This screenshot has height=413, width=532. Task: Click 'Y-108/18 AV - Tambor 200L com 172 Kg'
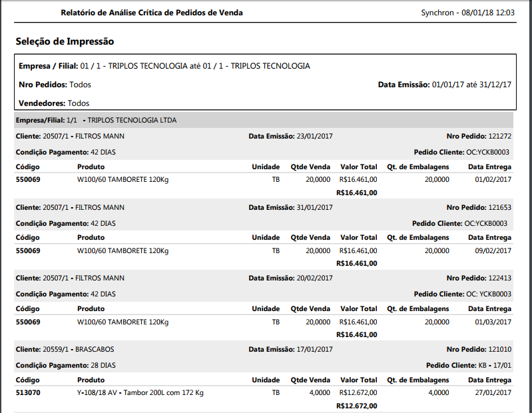pyautogui.click(x=140, y=392)
